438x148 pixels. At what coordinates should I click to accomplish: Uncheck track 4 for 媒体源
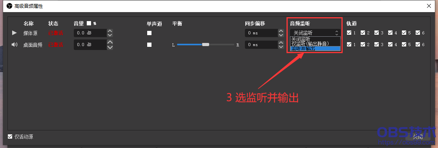390,33
